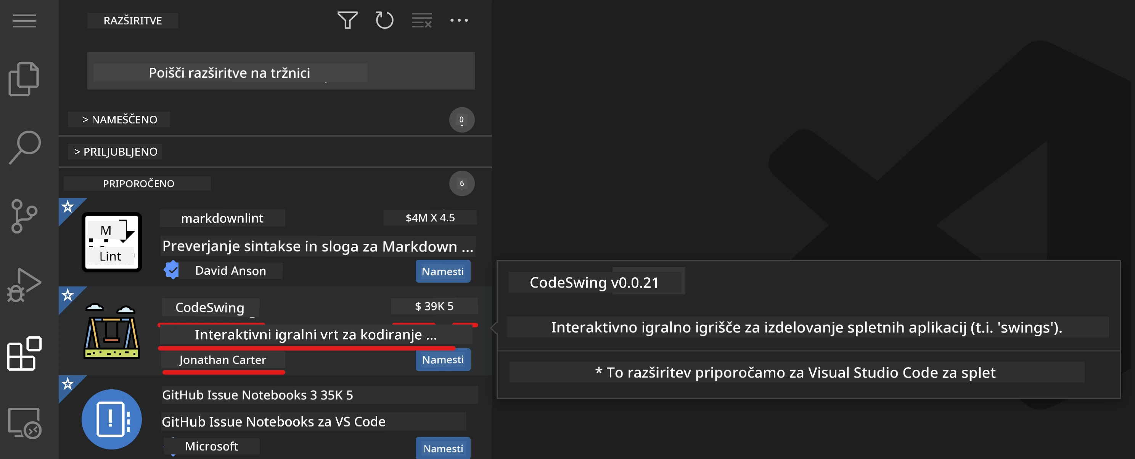The image size is (1135, 459).
Task: Open the Search view in activity bar
Action: (25, 147)
